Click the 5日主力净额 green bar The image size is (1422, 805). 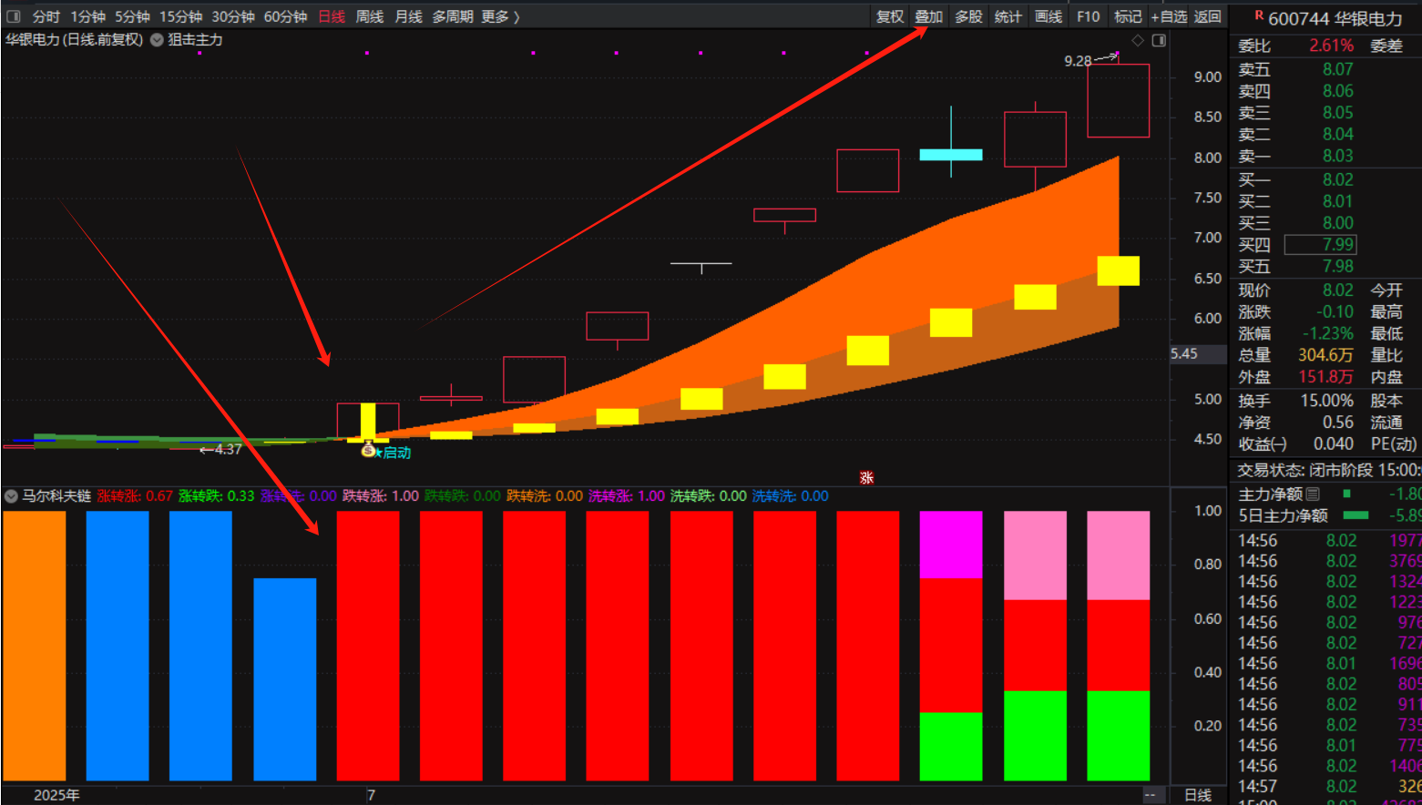[x=1356, y=515]
